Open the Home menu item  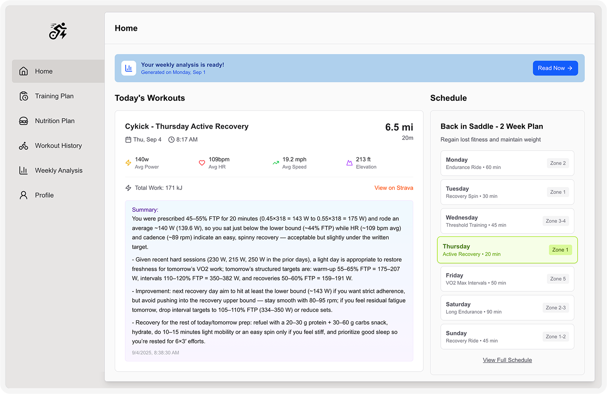click(x=58, y=71)
